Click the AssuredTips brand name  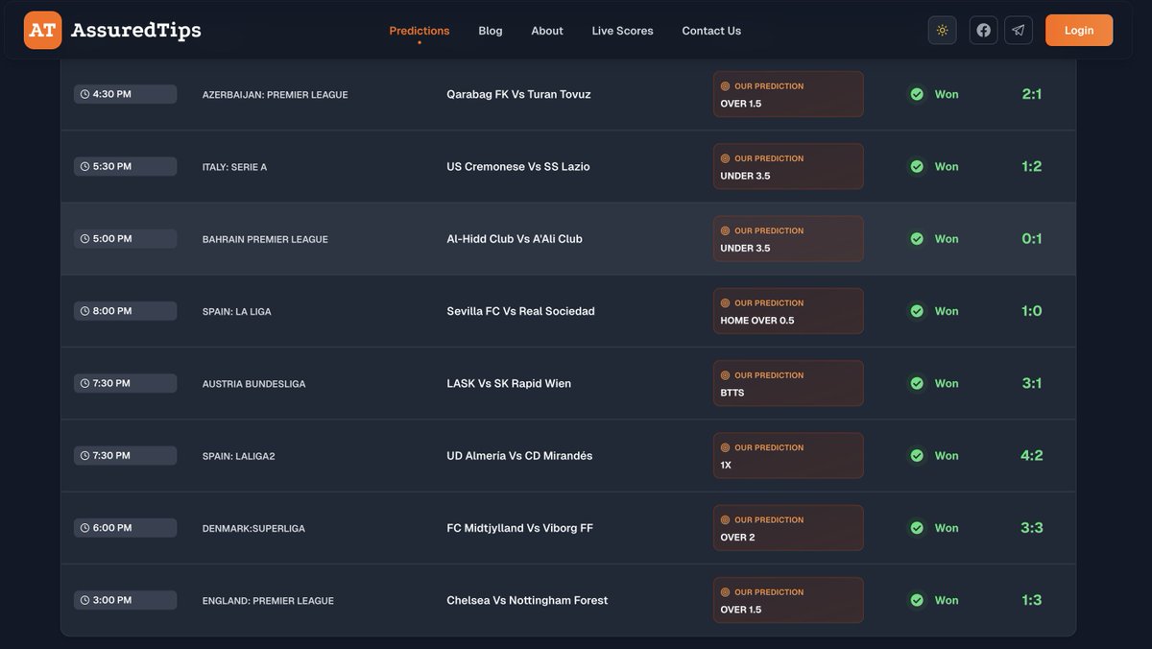[136, 31]
